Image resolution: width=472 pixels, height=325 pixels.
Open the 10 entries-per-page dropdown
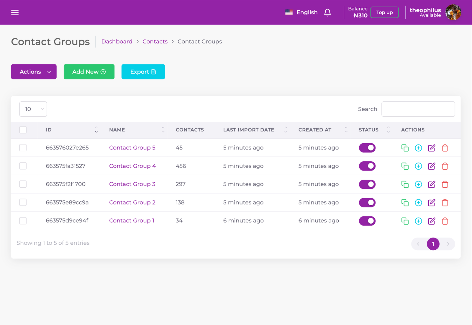33,109
